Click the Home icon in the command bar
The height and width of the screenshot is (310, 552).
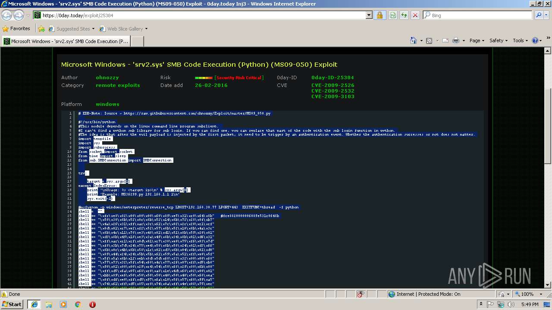pyautogui.click(x=414, y=40)
